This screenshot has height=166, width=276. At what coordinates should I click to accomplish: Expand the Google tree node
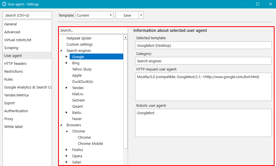tap(67, 57)
